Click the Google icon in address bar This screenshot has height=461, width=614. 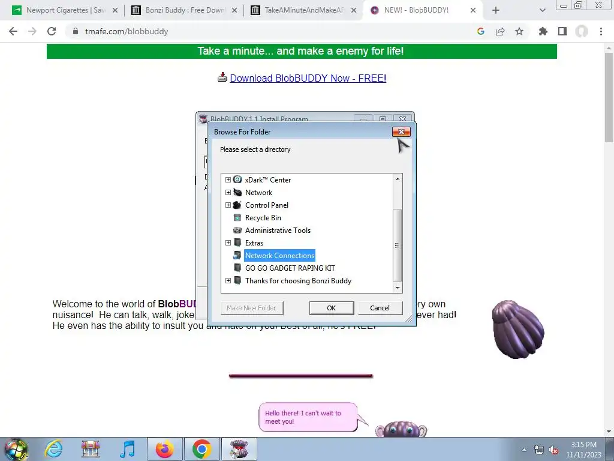coord(481,31)
